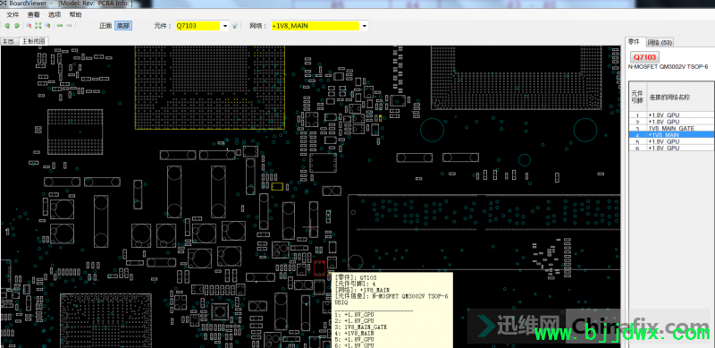This screenshot has height=348, width=715.
Task: Click the second green rotate icon
Action: coord(17,26)
